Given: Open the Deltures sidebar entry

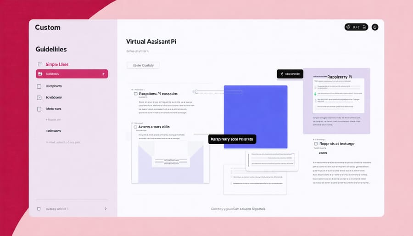Looking at the screenshot, I should 54,131.
